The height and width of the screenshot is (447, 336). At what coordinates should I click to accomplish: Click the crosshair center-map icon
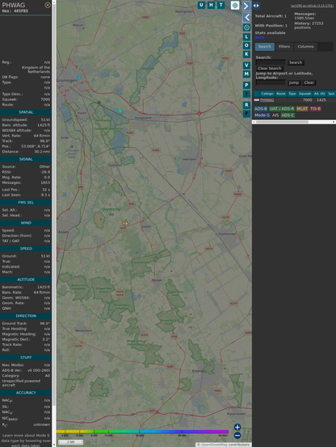coord(246,27)
